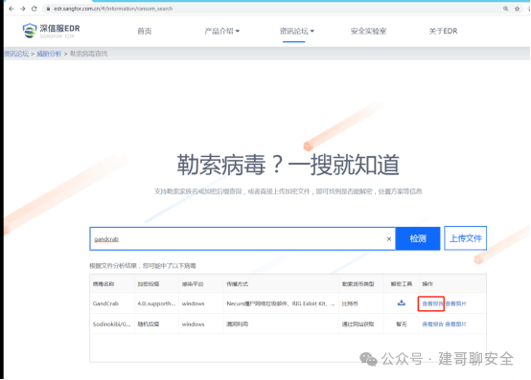Expand the 产品介绍 dropdown menu

click(x=221, y=31)
